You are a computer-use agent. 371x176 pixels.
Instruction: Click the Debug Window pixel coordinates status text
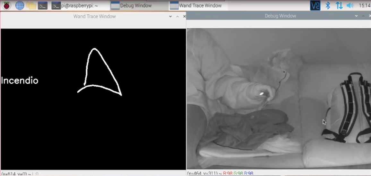(x=220, y=173)
